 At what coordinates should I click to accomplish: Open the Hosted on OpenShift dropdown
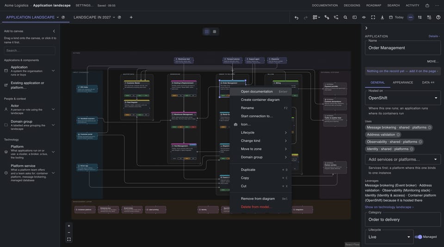[403, 98]
